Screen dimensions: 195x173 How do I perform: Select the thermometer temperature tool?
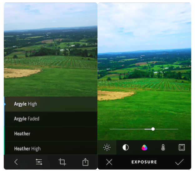tap(163, 147)
